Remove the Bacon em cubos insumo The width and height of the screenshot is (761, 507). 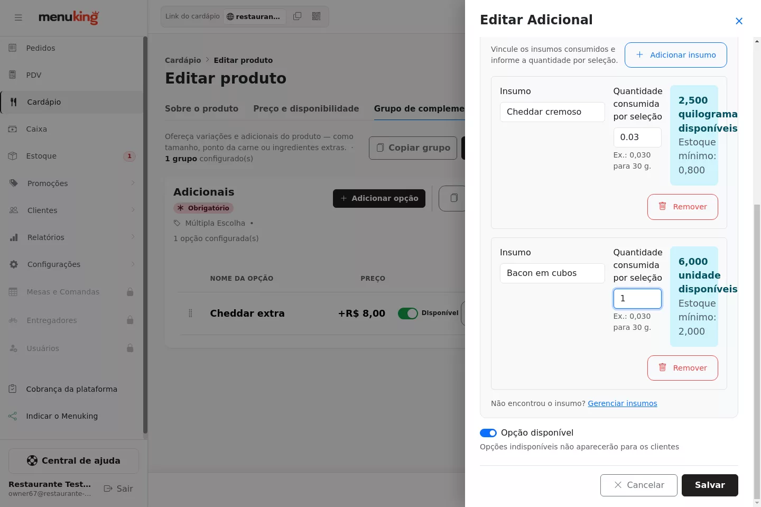[x=683, y=368]
